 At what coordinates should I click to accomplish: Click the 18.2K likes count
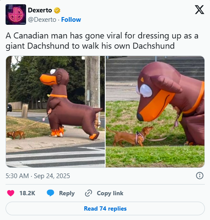coord(27,193)
